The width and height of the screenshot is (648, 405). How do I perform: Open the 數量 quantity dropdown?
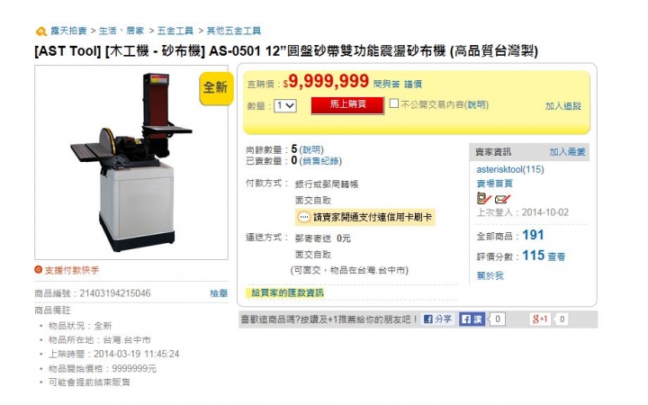click(285, 105)
